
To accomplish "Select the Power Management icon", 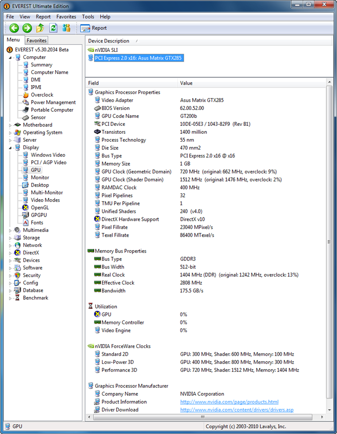I will pyautogui.click(x=26, y=102).
